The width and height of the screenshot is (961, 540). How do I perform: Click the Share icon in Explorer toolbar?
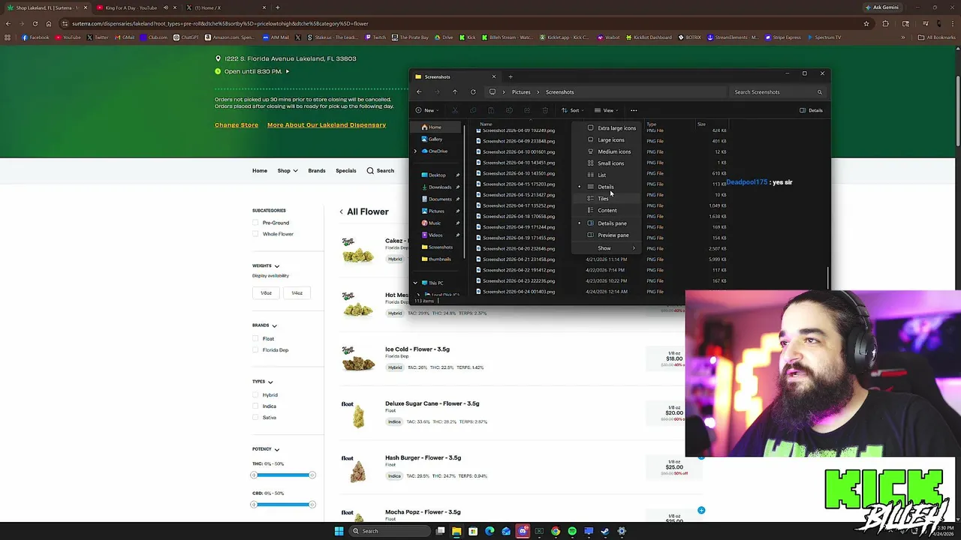(x=527, y=110)
